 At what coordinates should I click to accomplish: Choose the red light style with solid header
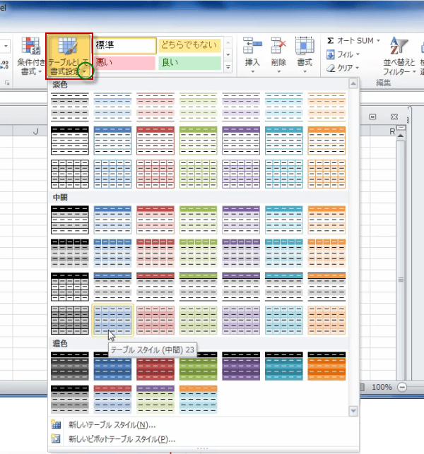coord(155,141)
